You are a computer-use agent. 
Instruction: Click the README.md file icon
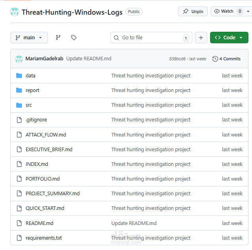click(19, 223)
